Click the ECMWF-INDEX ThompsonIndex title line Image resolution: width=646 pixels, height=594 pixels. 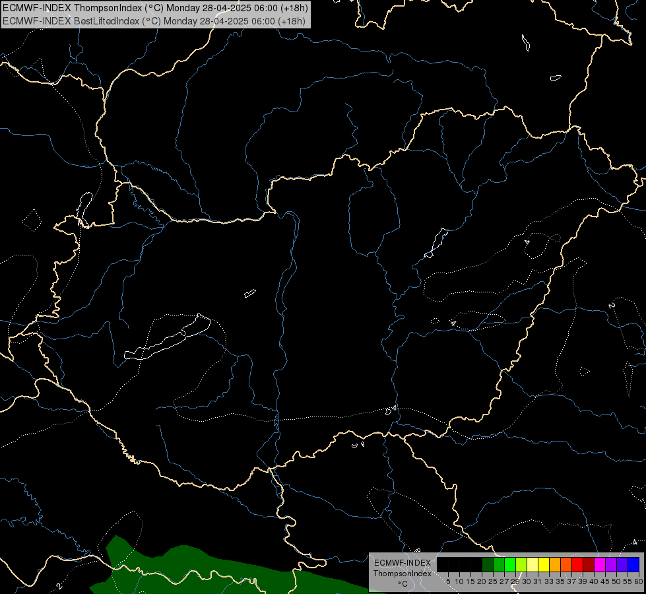[x=155, y=8]
